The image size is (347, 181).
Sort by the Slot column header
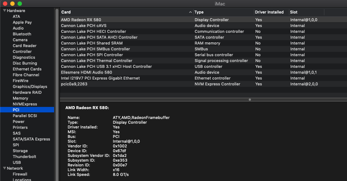point(306,12)
